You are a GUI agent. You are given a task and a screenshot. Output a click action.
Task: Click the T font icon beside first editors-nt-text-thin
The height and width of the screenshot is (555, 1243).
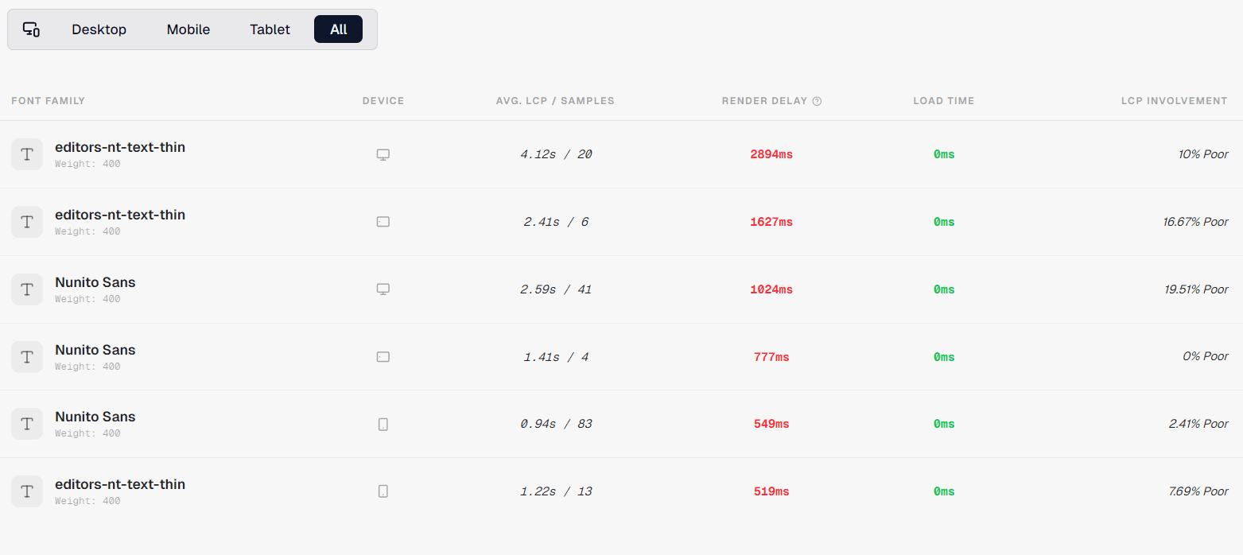(x=26, y=153)
